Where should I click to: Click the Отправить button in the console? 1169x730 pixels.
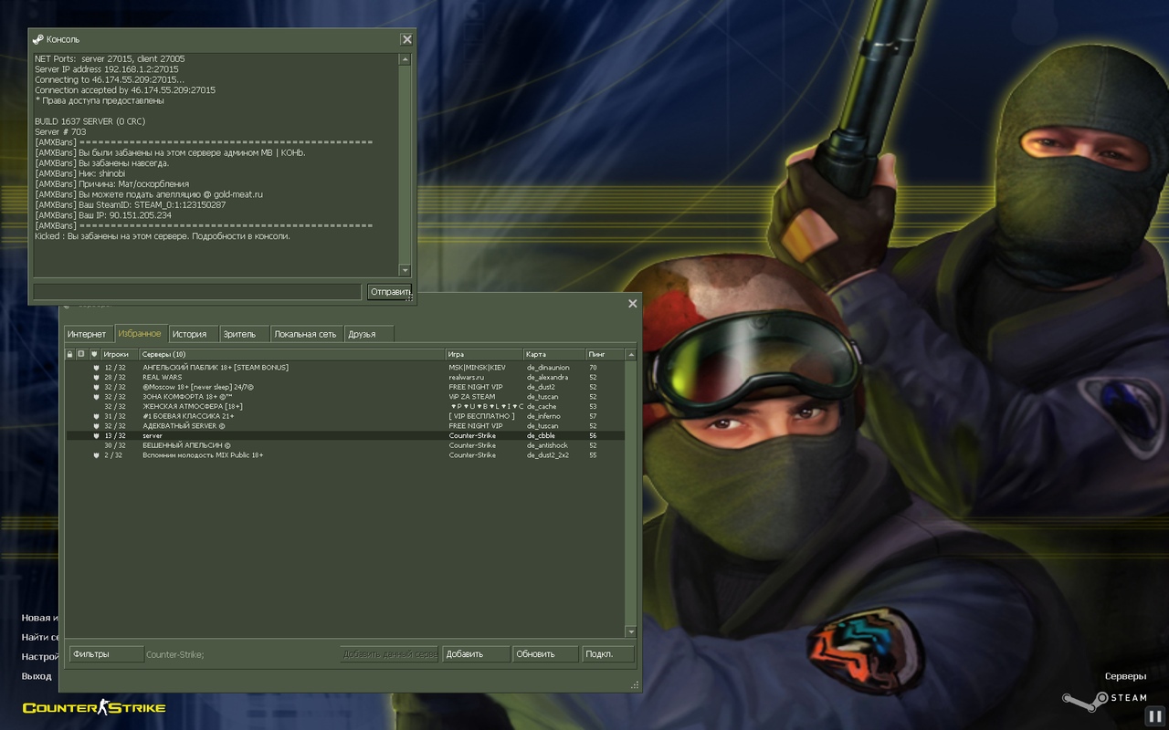[x=390, y=292]
